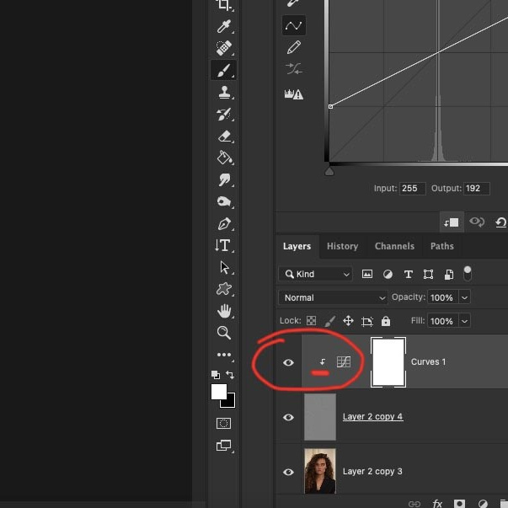Filter layers by smart objects
508x508 pixels.
(449, 275)
